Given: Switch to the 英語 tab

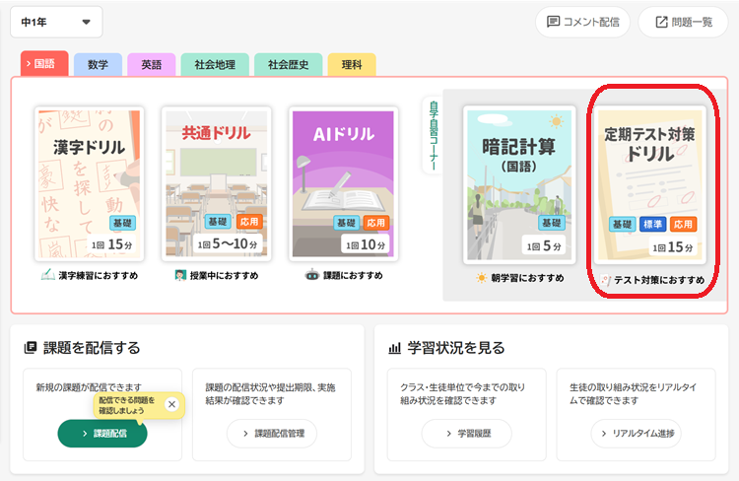Looking at the screenshot, I should [151, 65].
